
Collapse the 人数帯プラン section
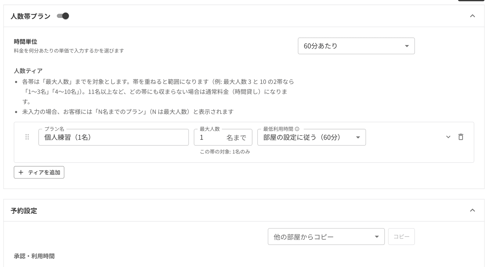(x=472, y=16)
